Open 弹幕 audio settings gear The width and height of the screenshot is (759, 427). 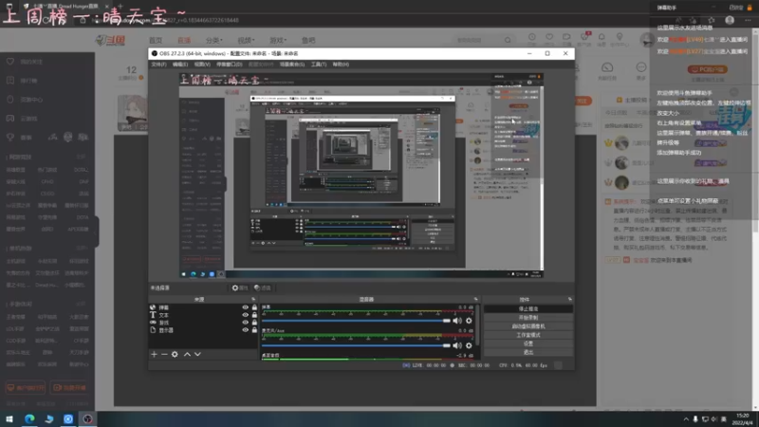point(469,321)
